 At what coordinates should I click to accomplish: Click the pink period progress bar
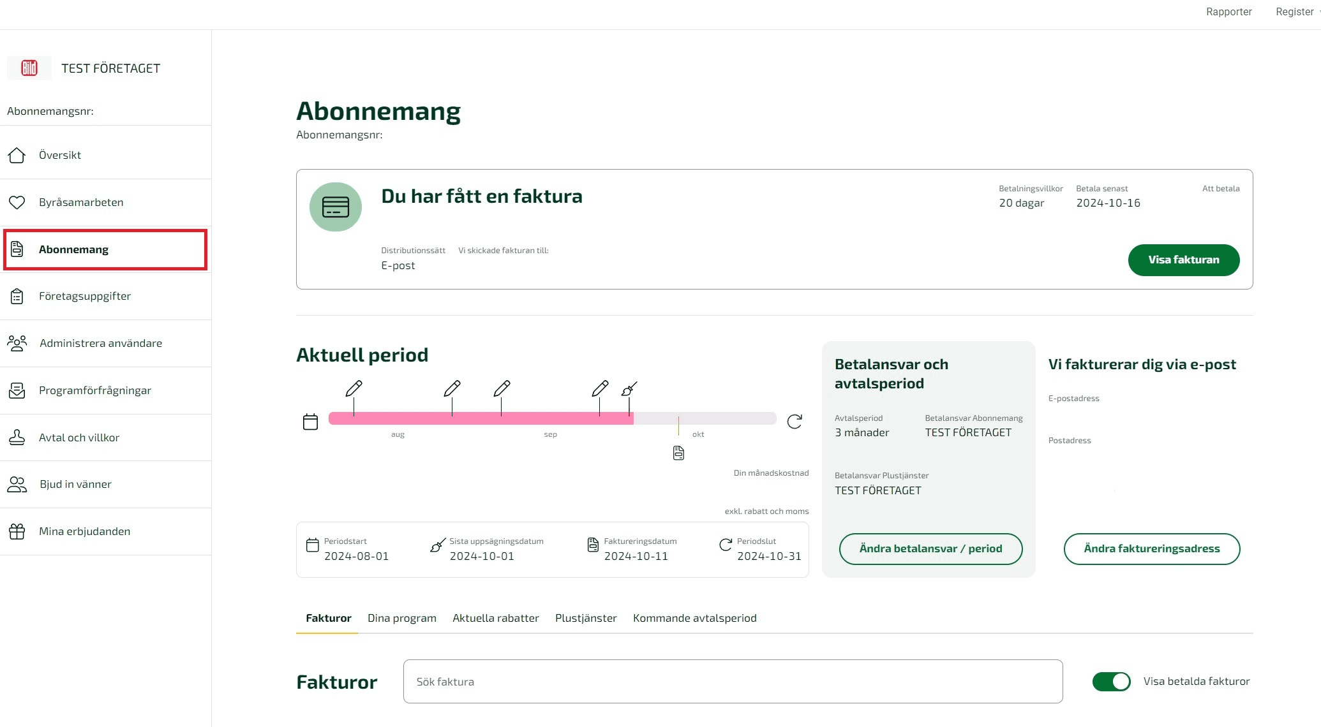[x=481, y=418]
